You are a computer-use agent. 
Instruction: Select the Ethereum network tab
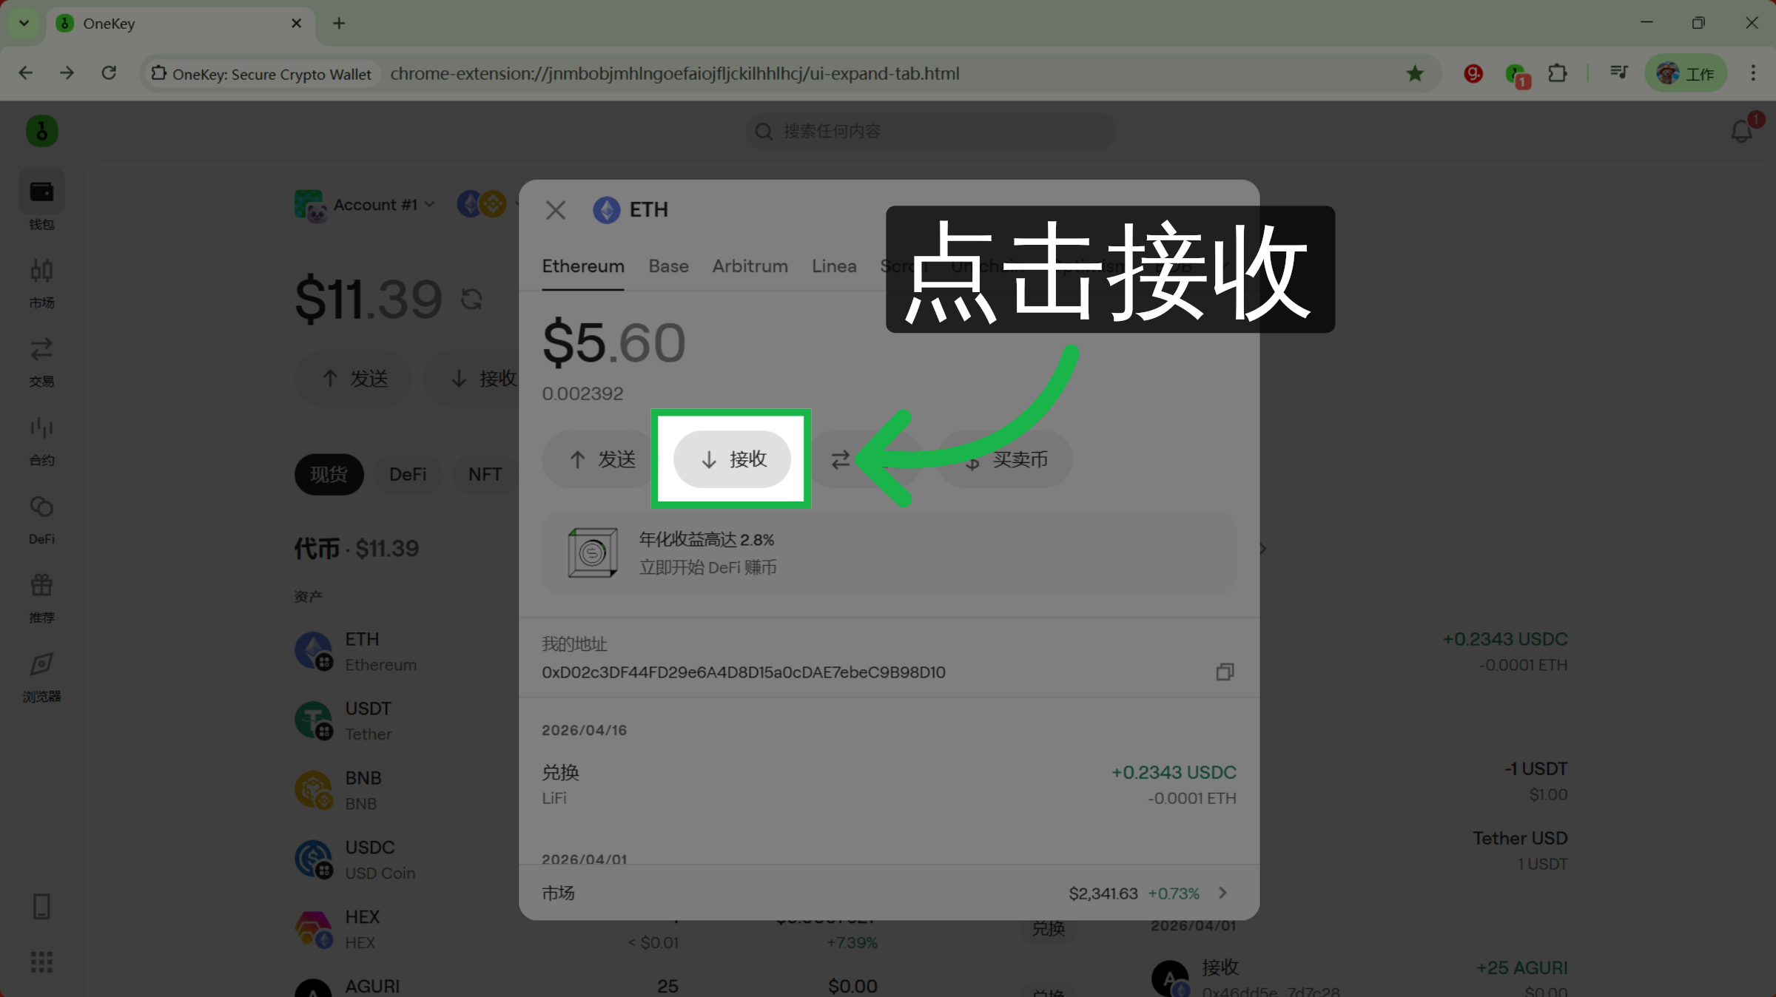point(583,266)
